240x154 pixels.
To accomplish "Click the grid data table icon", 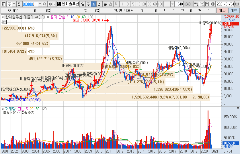I will (x=5, y=22).
